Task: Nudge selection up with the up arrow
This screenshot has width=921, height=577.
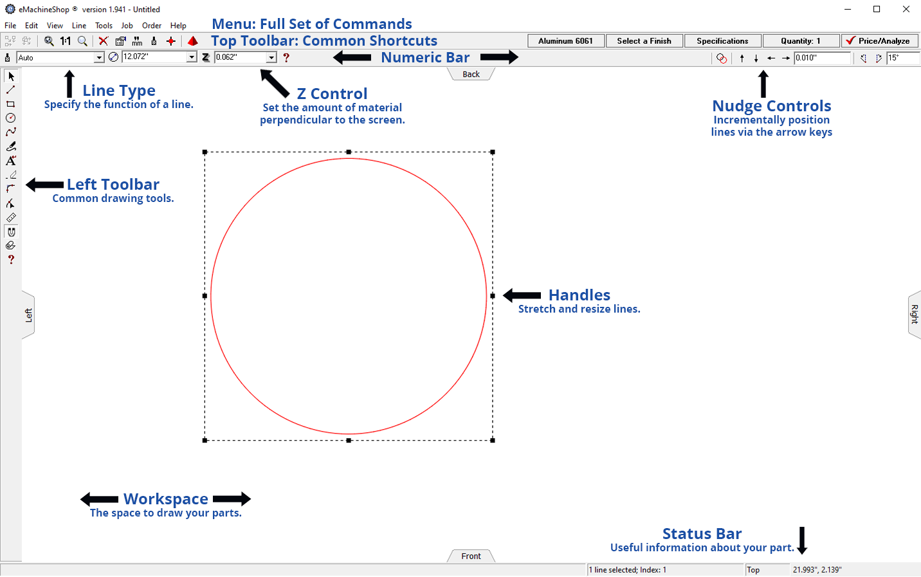Action: pos(742,58)
